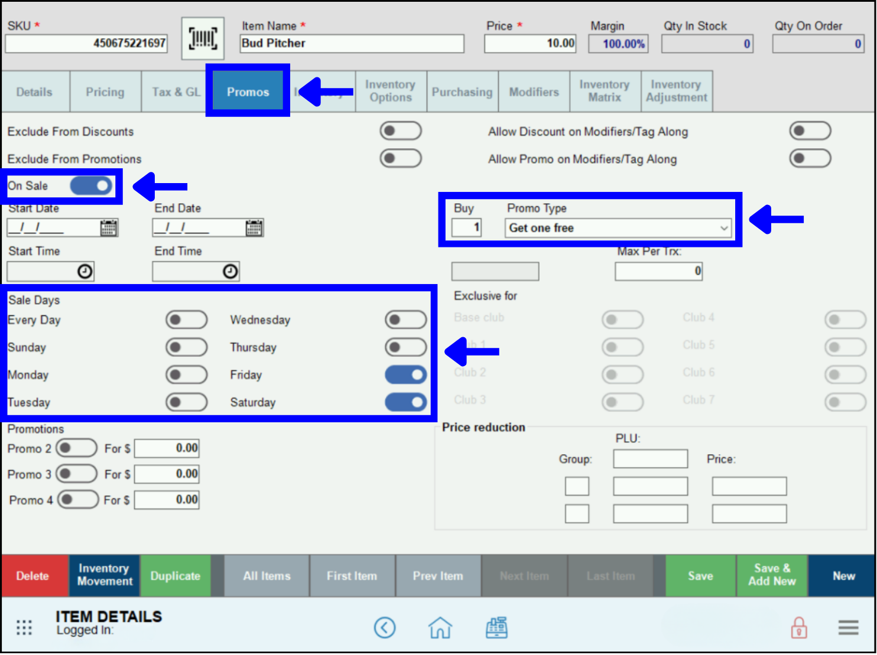
Task: Open the hamburger menu icon
Action: coord(849,628)
